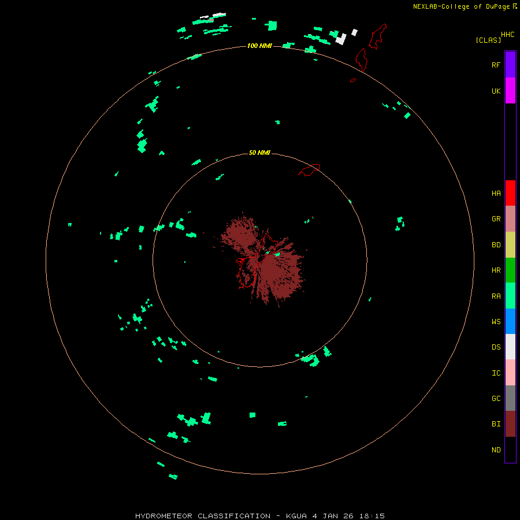The image size is (520, 520).
Task: Click the HA legend label
Action: pyautogui.click(x=496, y=193)
